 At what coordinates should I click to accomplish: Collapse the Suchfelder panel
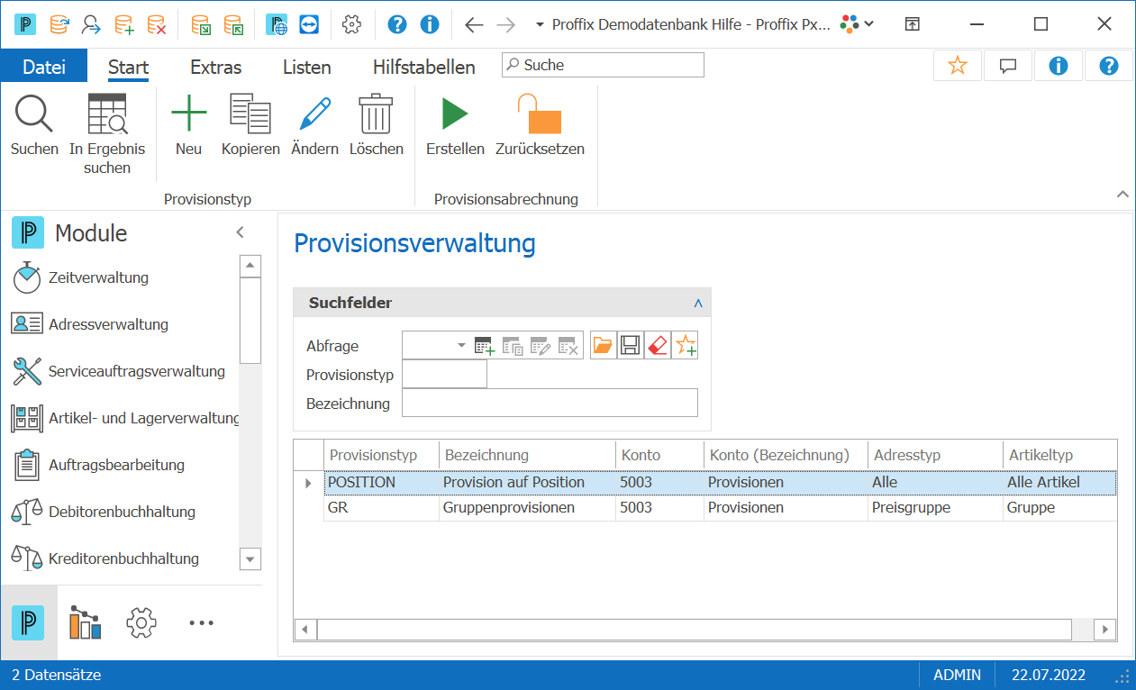pos(698,304)
